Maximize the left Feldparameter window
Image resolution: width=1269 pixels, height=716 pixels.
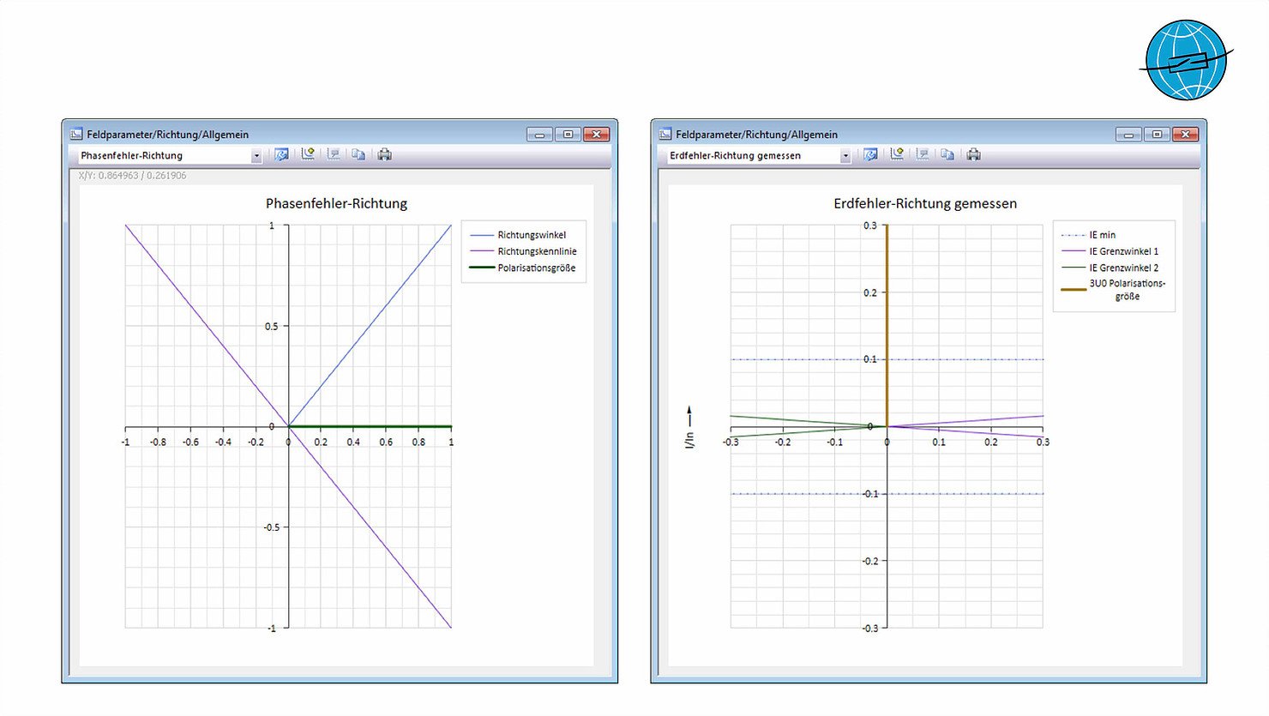pyautogui.click(x=568, y=135)
